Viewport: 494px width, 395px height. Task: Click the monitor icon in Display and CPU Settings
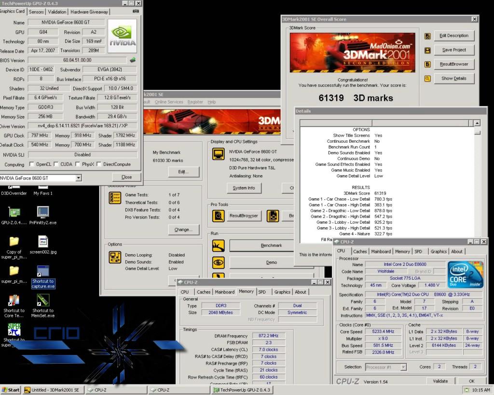click(x=219, y=154)
